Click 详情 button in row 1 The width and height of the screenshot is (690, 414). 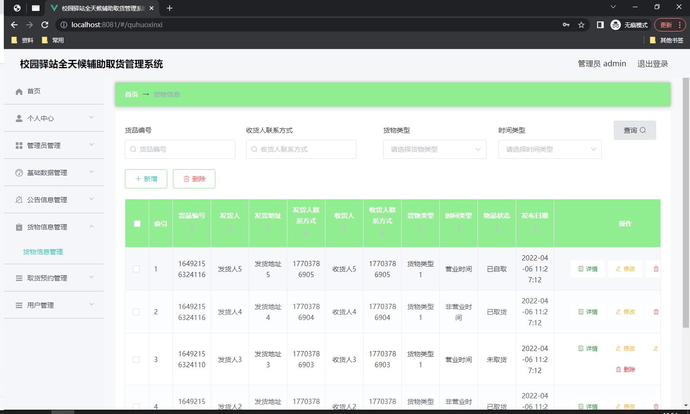tap(588, 269)
